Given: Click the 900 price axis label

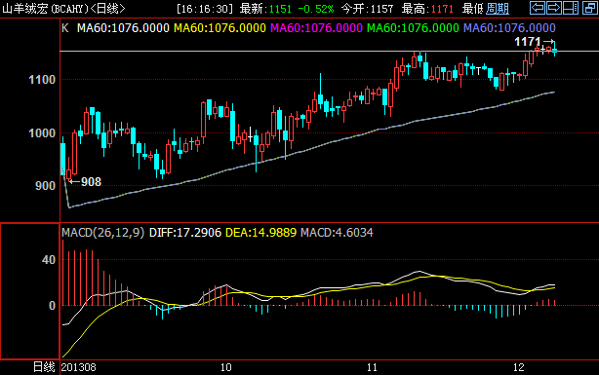Looking at the screenshot, I should pos(46,186).
